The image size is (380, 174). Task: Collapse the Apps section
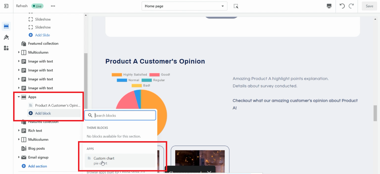[x=19, y=97]
